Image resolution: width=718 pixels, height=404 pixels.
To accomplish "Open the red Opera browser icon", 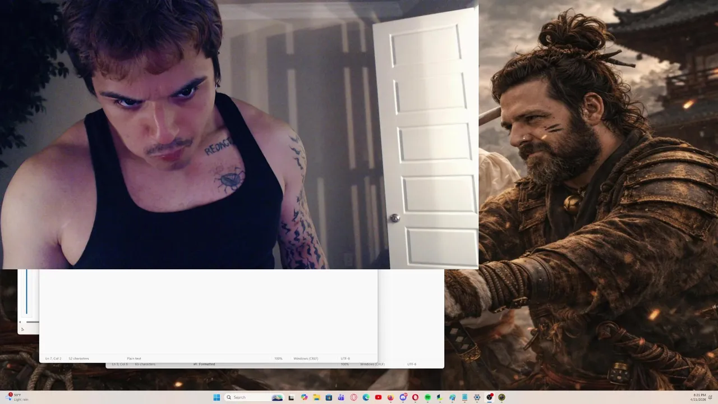I will 415,397.
